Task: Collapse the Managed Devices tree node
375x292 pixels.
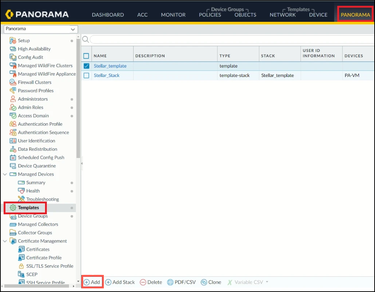Action: click(5, 174)
